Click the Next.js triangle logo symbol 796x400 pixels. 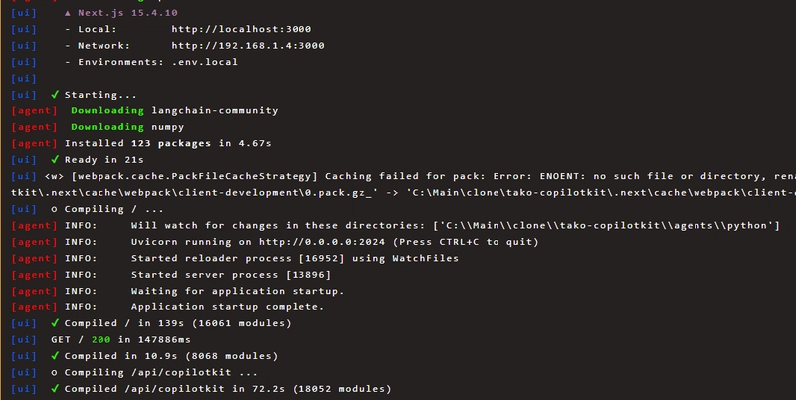pyautogui.click(x=67, y=13)
